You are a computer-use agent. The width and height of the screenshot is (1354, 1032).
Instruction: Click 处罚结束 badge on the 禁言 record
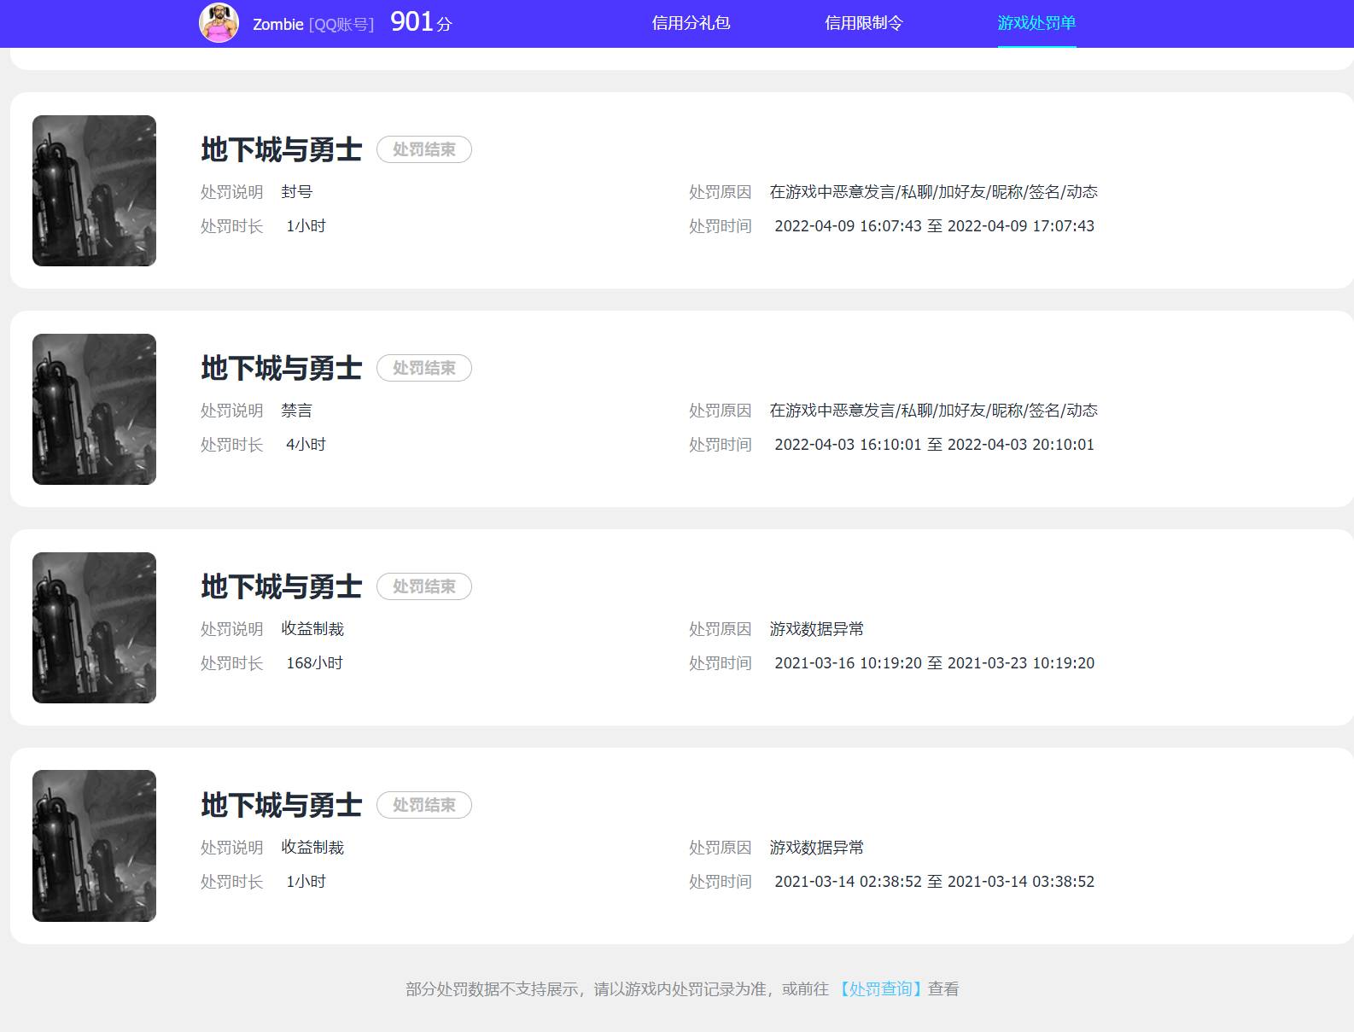pos(424,368)
